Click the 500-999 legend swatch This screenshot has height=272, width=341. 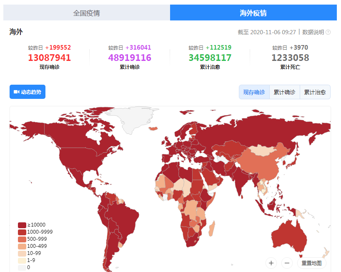pos(22,239)
